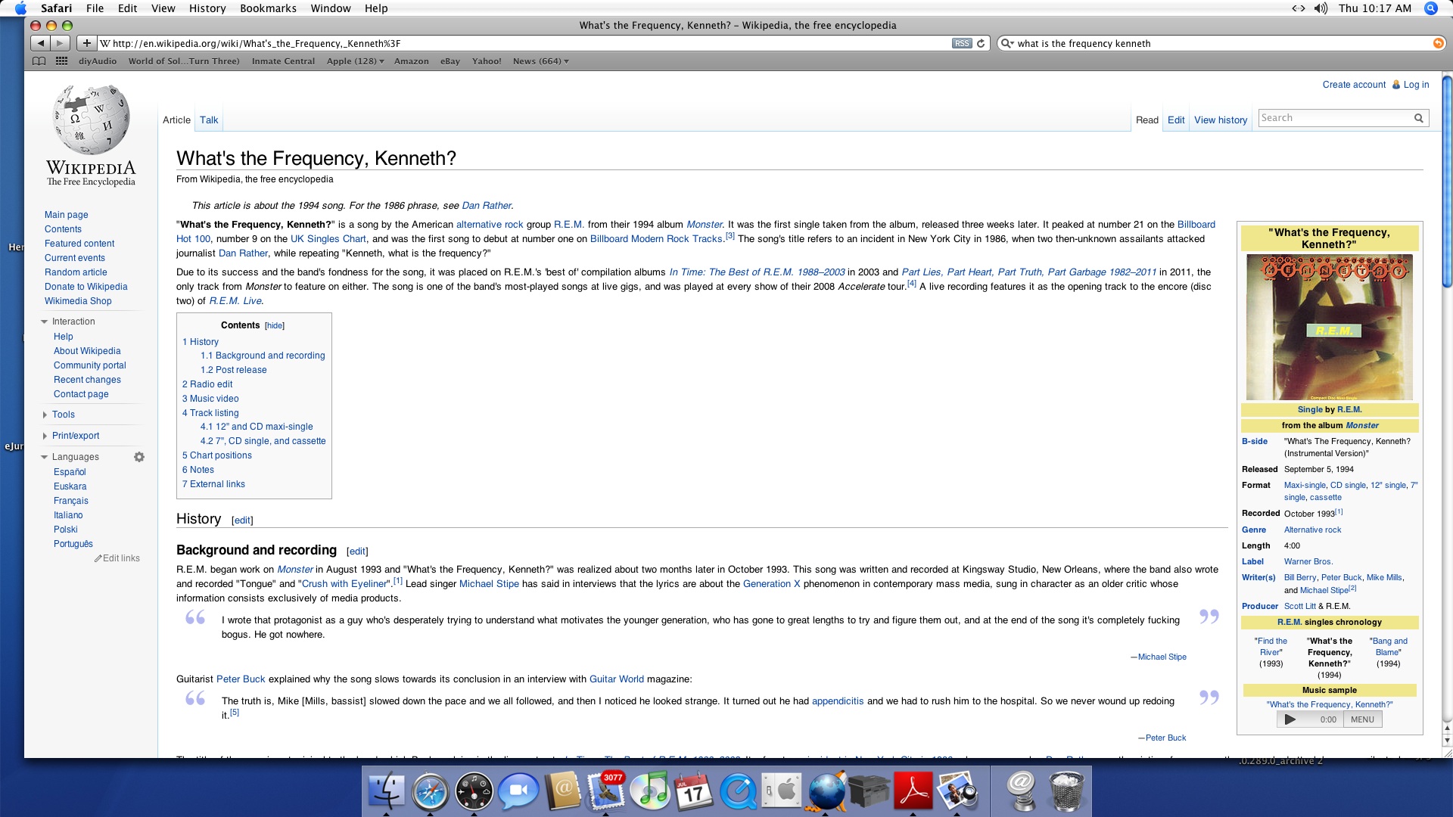1453x817 pixels.
Task: Click the Monster single cover thumbnail
Action: tap(1330, 327)
